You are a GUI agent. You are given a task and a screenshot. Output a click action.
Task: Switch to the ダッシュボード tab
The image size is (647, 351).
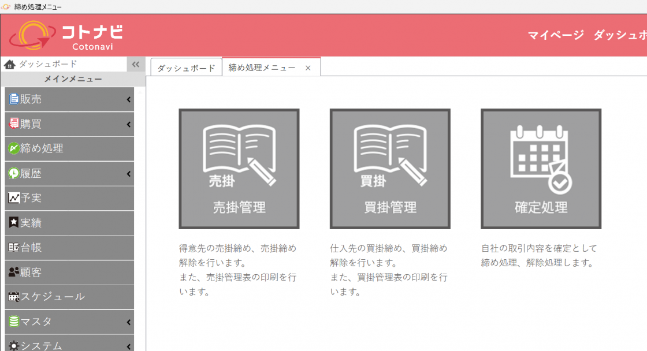186,68
